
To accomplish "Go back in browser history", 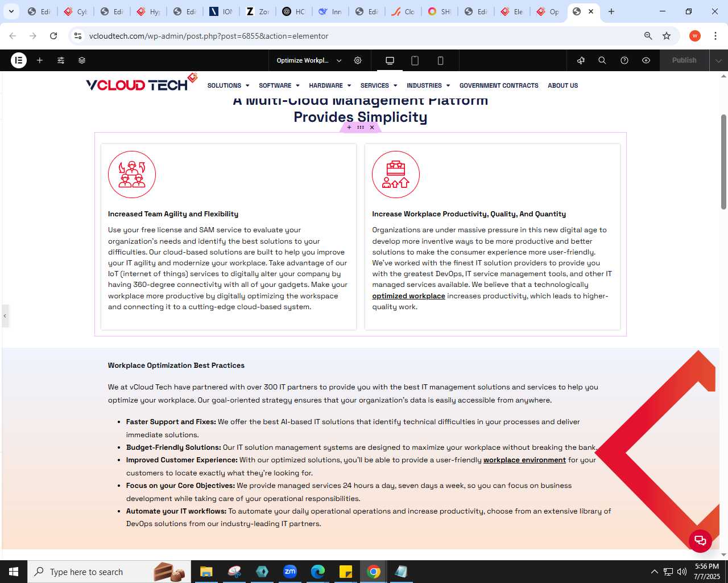I will point(13,36).
